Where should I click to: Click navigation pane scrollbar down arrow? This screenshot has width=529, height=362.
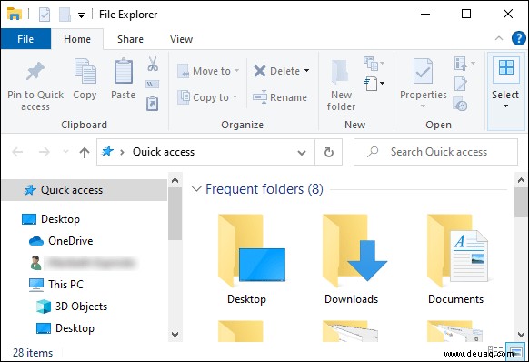point(175,335)
